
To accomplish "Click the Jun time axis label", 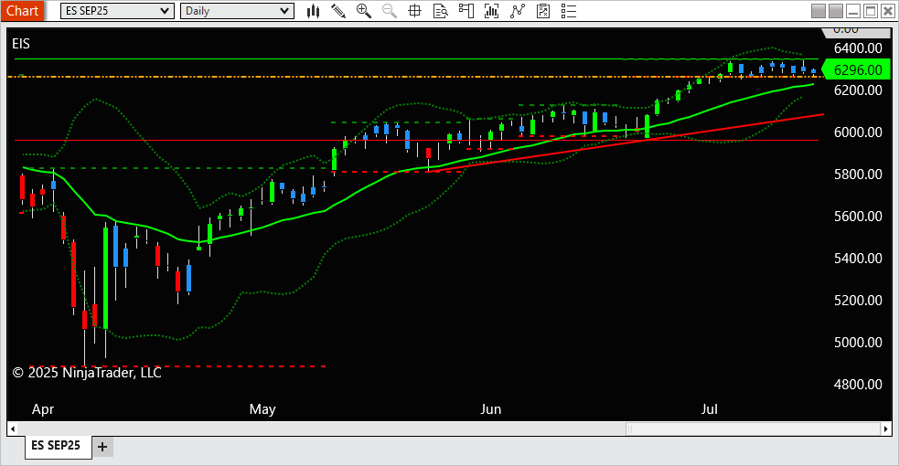I will coord(491,409).
